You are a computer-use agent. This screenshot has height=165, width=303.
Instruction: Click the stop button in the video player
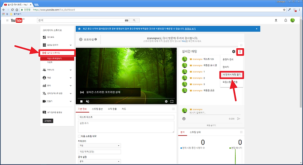click(81, 101)
